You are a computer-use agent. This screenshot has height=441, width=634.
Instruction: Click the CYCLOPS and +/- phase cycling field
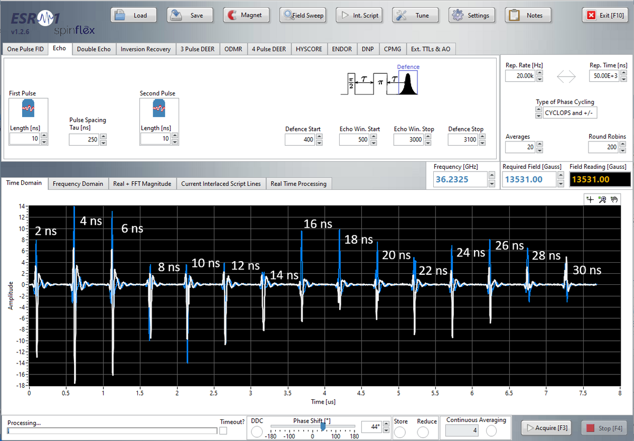click(570, 113)
